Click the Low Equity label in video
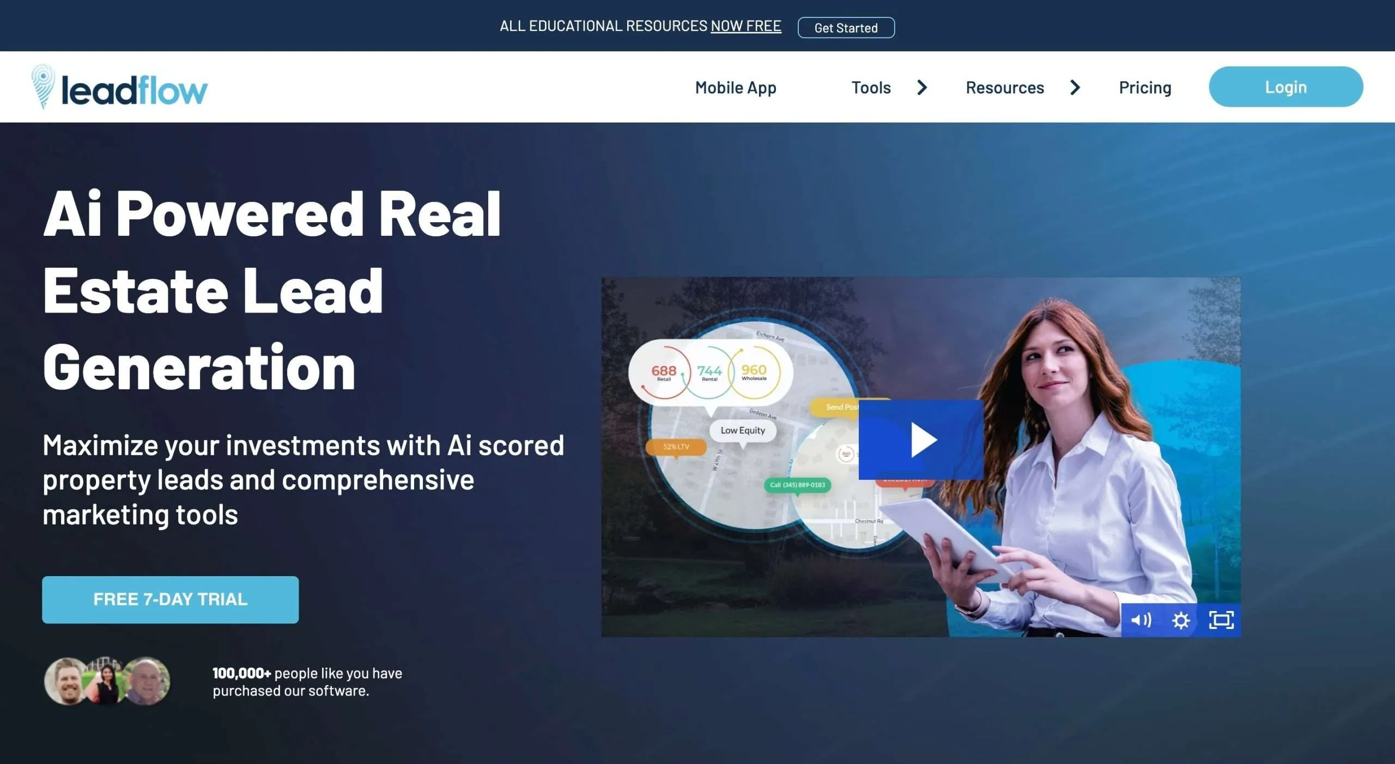The width and height of the screenshot is (1395, 764). (743, 430)
